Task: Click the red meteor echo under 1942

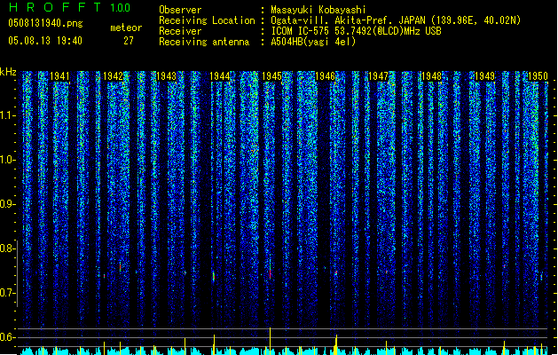Action: point(121,267)
